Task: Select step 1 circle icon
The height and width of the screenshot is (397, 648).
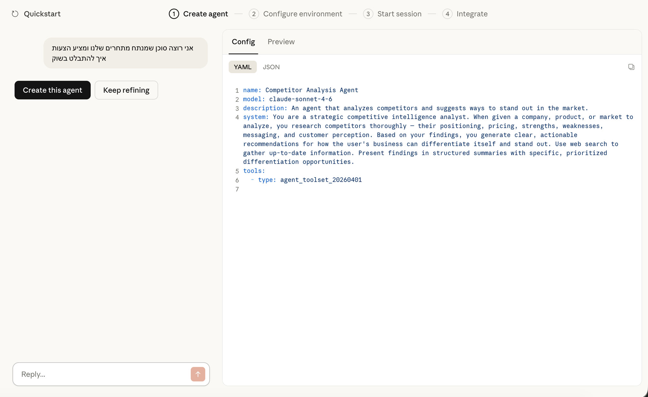Action: click(x=174, y=14)
